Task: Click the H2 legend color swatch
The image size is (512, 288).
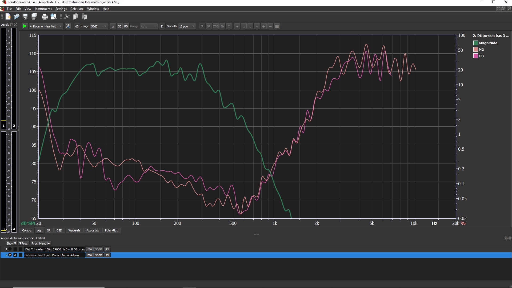Action: (476, 49)
